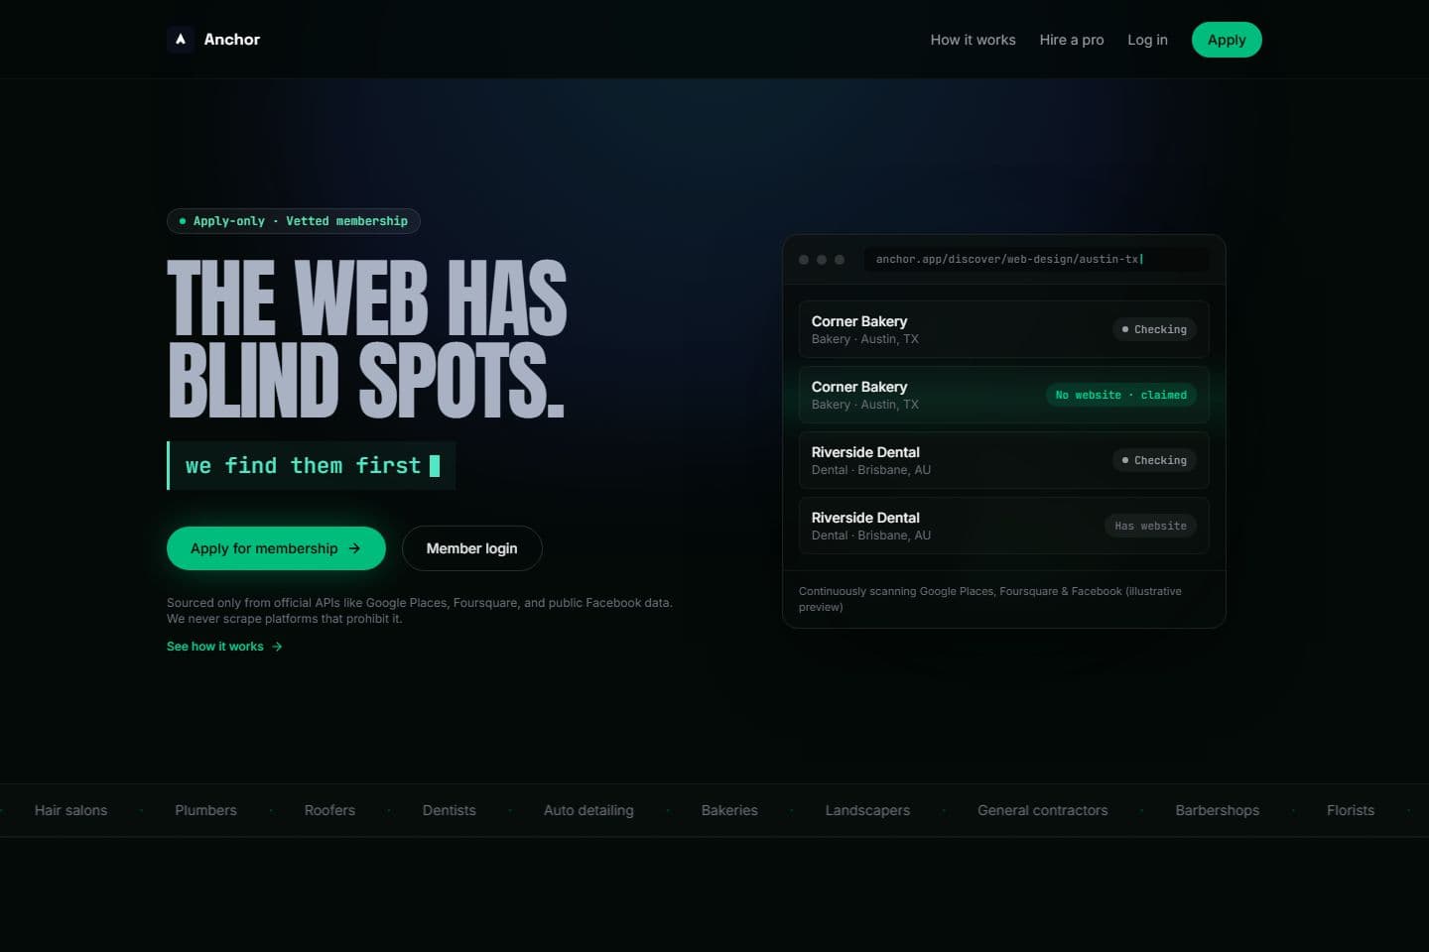Click General contractors in category ticker
Screen dimensions: 1429x952
[1043, 810]
